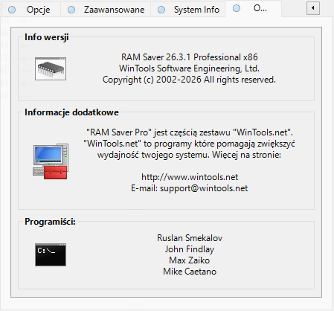Click the blue circle icon beside Opcje

click(12, 10)
